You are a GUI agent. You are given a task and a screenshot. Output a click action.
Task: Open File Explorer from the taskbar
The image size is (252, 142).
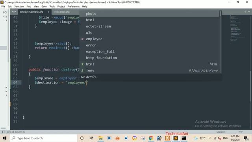point(101,138)
